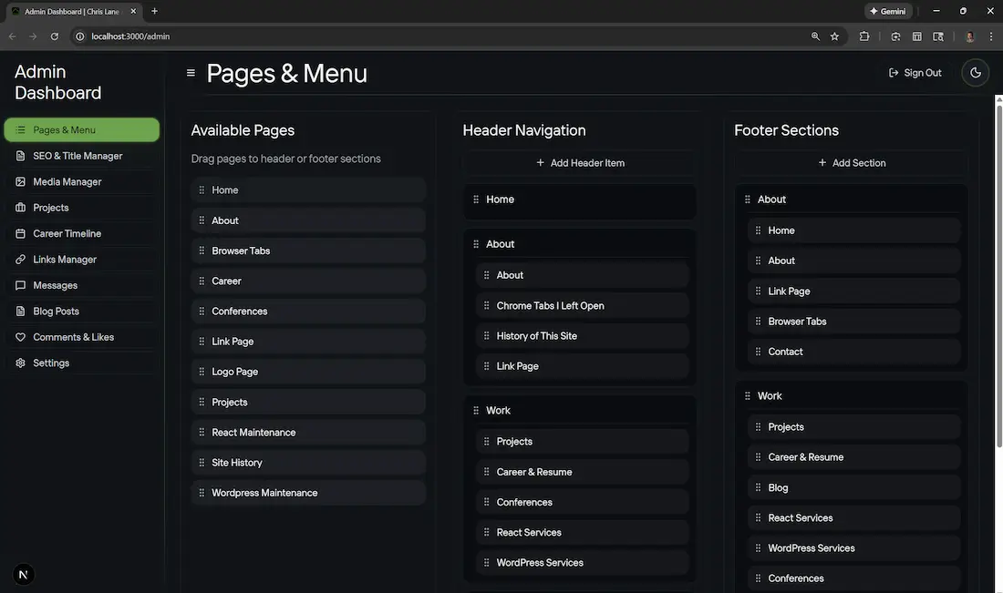Select Career & Resume in footer Work section
The height and width of the screenshot is (593, 1003).
click(854, 457)
